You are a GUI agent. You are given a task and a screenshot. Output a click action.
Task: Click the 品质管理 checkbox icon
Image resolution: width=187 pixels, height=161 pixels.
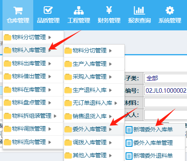48,10
